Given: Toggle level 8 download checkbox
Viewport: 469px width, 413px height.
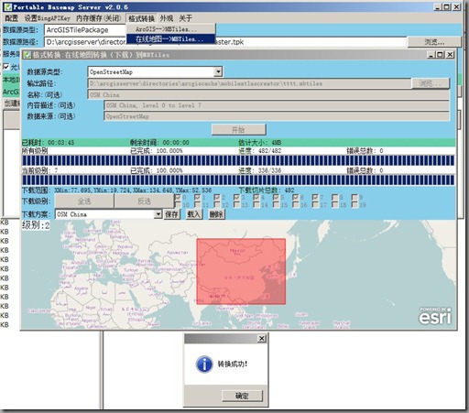Looking at the screenshot, I should click(335, 197).
